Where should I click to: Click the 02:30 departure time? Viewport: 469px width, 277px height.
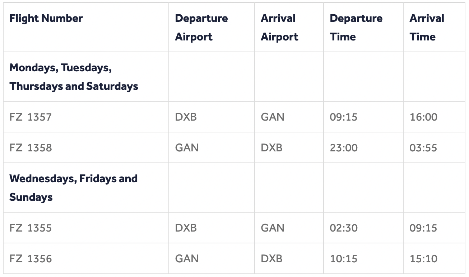point(343,228)
